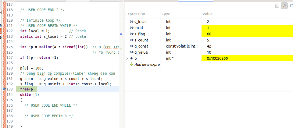Click the Type column header

point(166,14)
